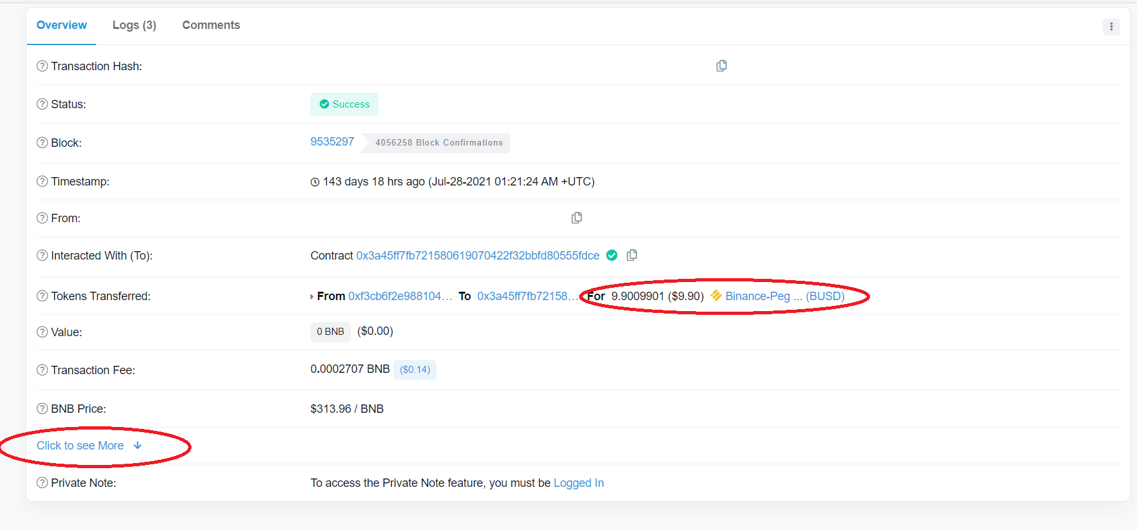
Task: Click the Success status badge
Action: point(344,104)
